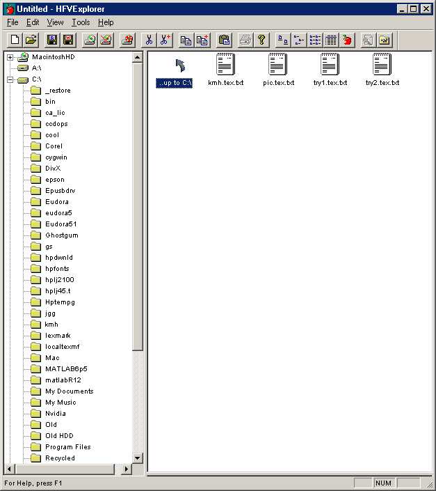Switch to List view mode
Viewport: 436px width, 491px height.
coord(315,40)
